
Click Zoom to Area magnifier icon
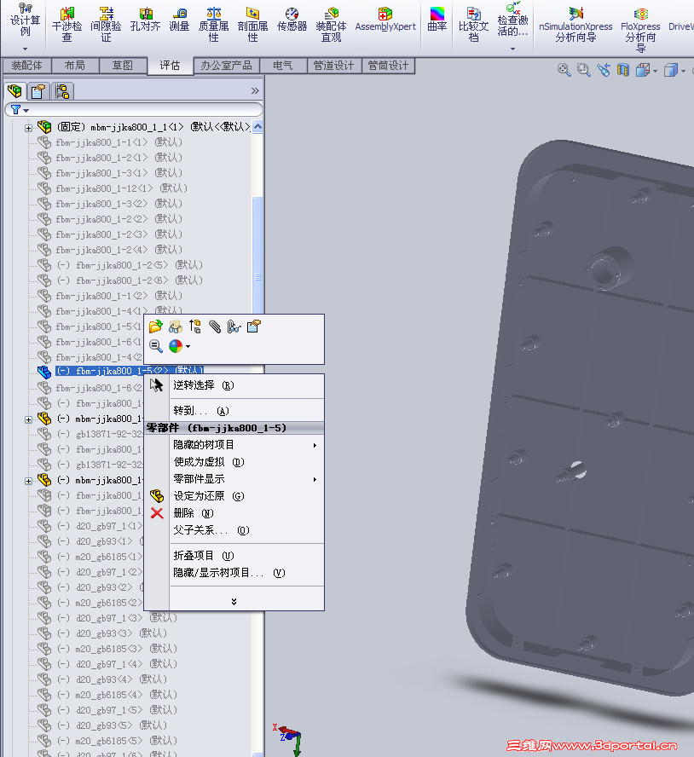pos(583,70)
